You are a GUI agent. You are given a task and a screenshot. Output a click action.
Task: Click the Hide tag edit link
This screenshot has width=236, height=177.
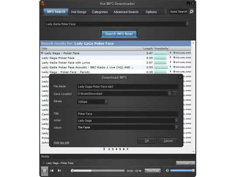[62, 142]
